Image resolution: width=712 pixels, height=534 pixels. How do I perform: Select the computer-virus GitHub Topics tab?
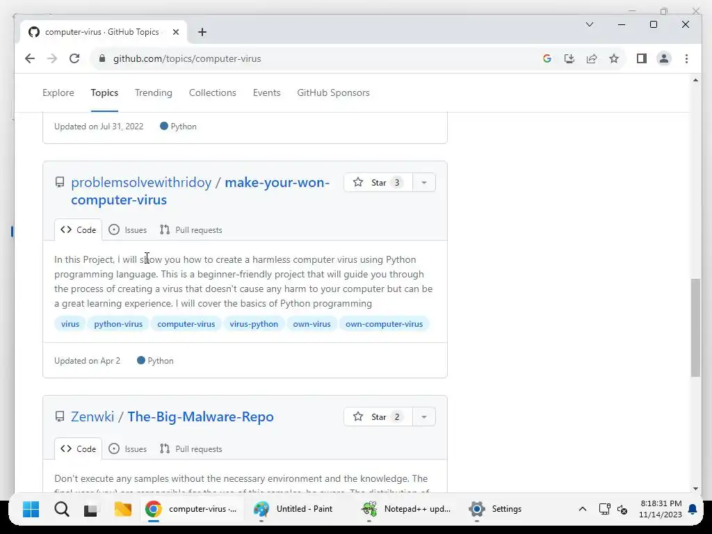click(x=104, y=32)
